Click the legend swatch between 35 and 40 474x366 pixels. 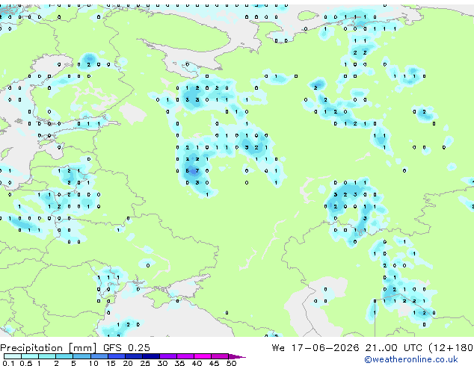point(185,356)
